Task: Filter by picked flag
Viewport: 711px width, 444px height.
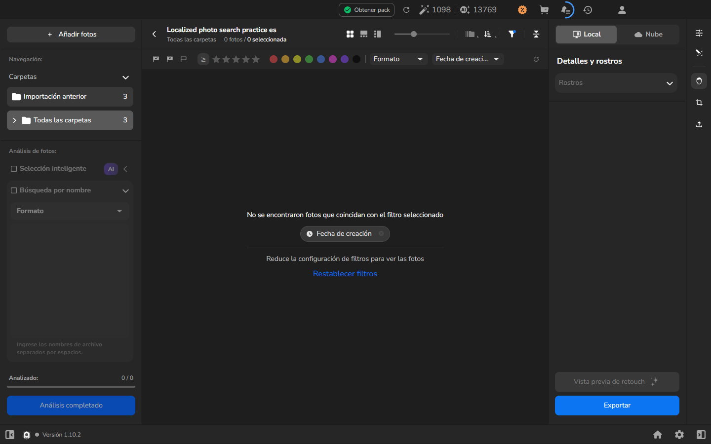Action: pos(156,59)
